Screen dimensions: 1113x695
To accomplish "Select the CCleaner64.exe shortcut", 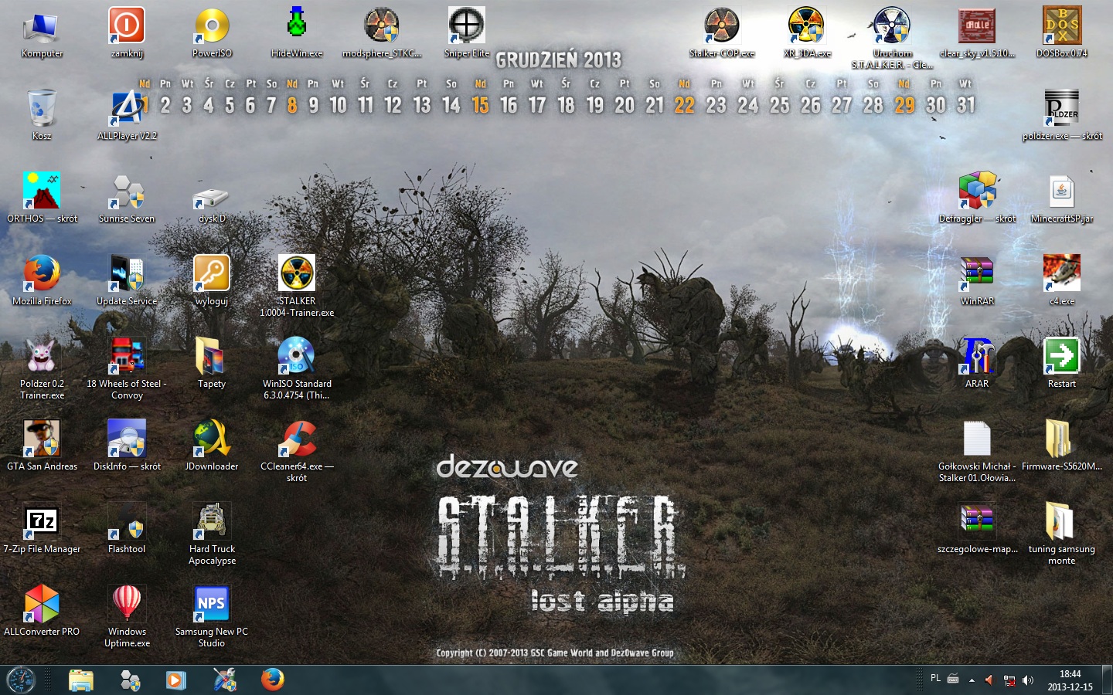I will [297, 452].
